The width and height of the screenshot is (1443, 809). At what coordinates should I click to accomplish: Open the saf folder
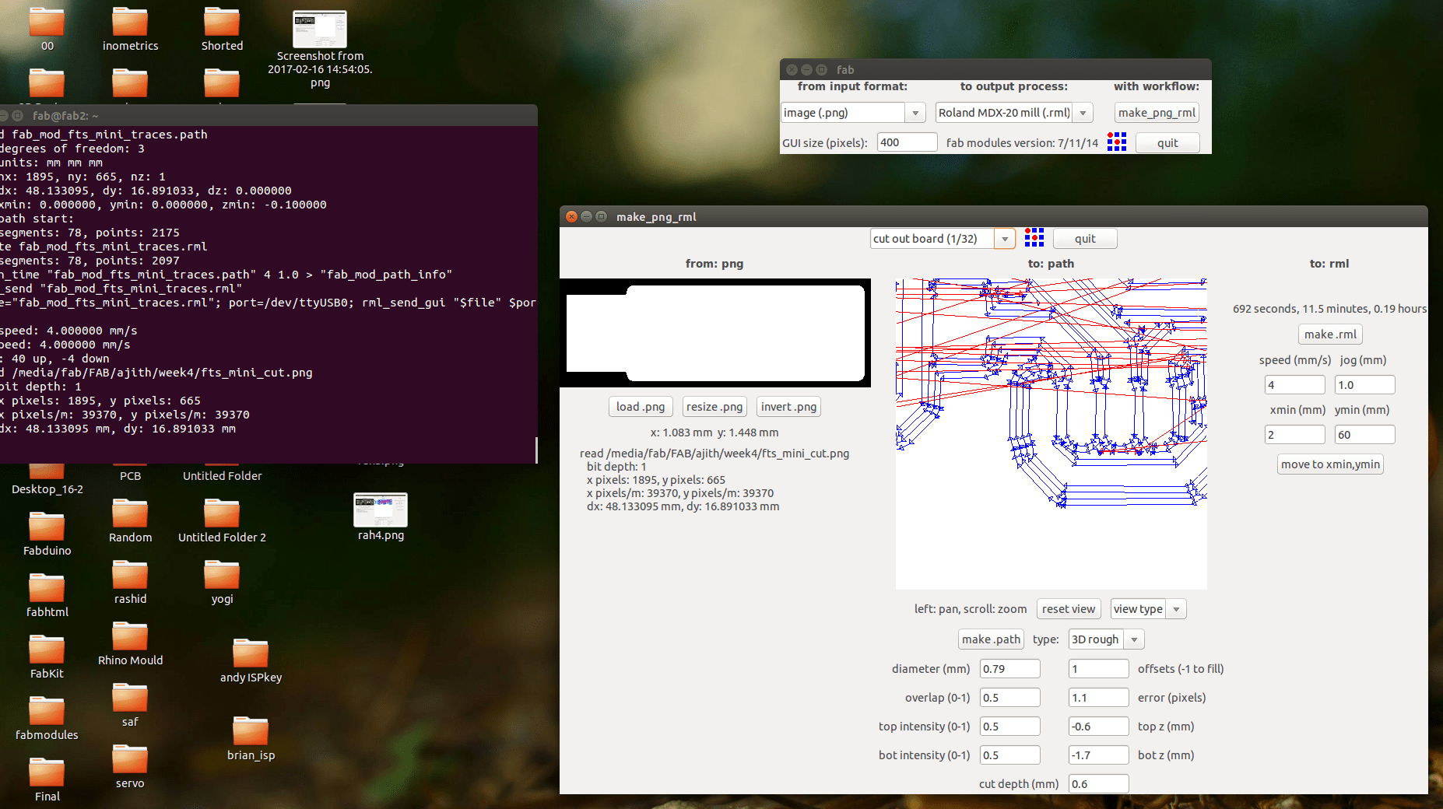[130, 705]
